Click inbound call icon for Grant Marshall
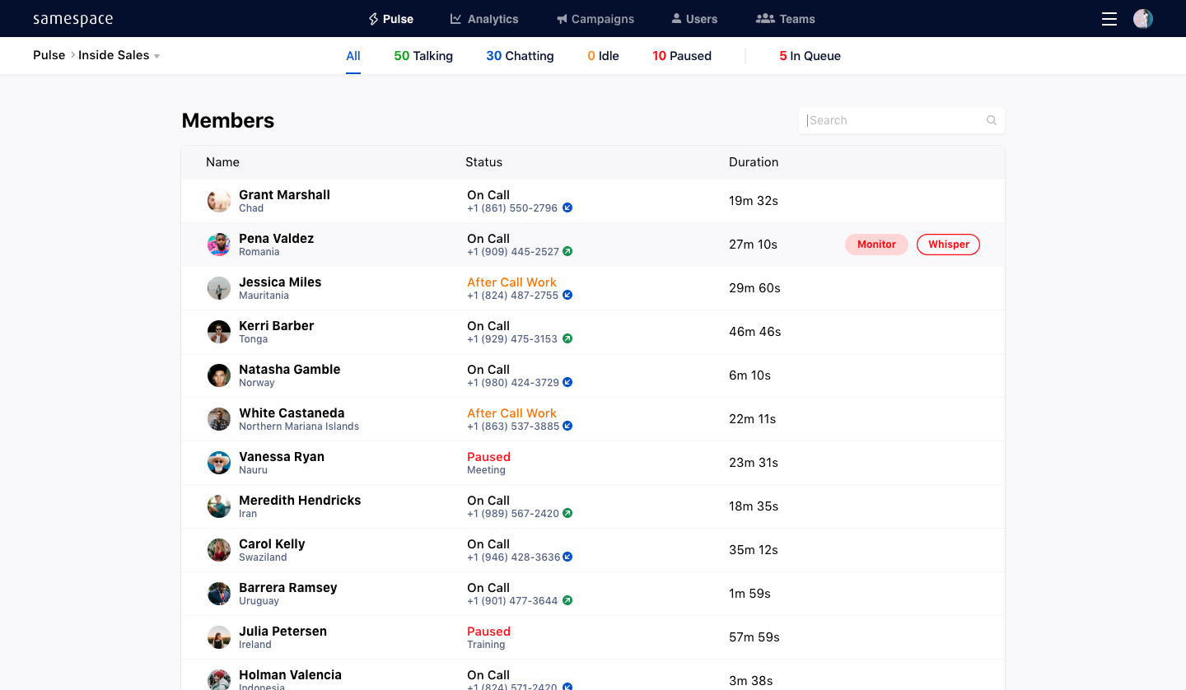This screenshot has height=690, width=1186. tap(567, 208)
